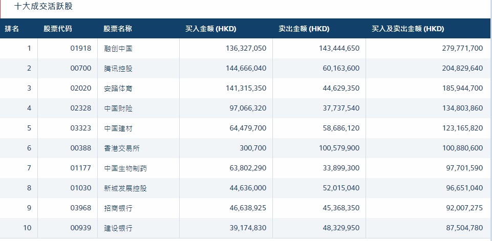Select stock code 00388
This screenshot has height=241, width=492.
81,148
